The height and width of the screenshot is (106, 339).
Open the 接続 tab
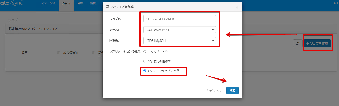coord(93,3)
